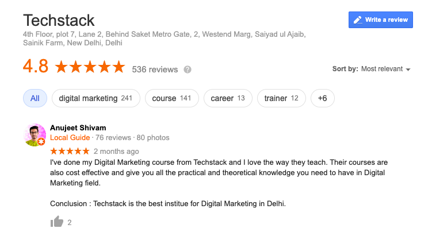Click the 536 reviews count
The height and width of the screenshot is (236, 432).
coord(155,69)
